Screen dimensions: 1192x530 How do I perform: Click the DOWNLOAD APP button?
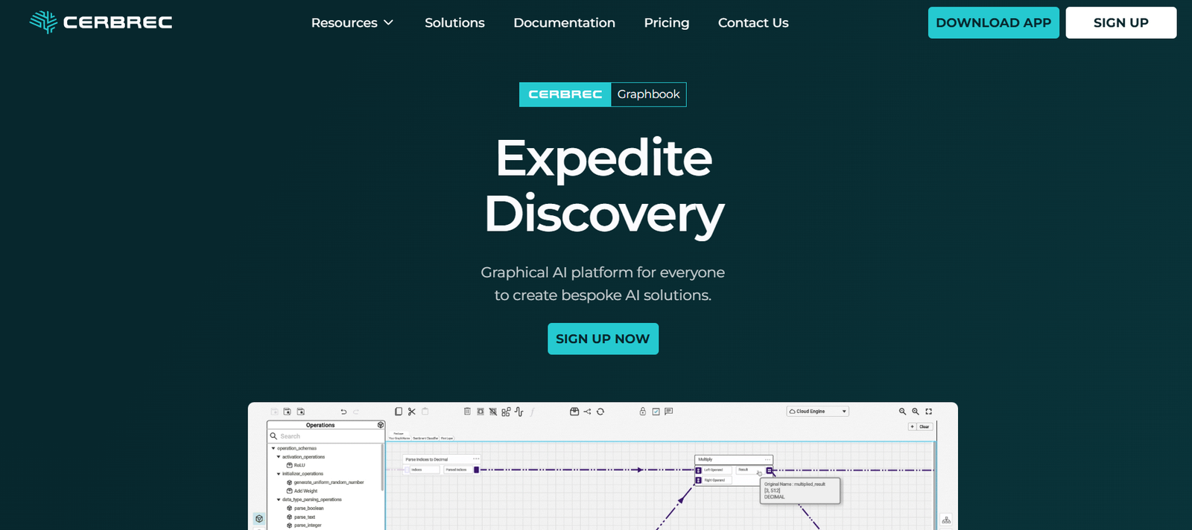tap(993, 23)
